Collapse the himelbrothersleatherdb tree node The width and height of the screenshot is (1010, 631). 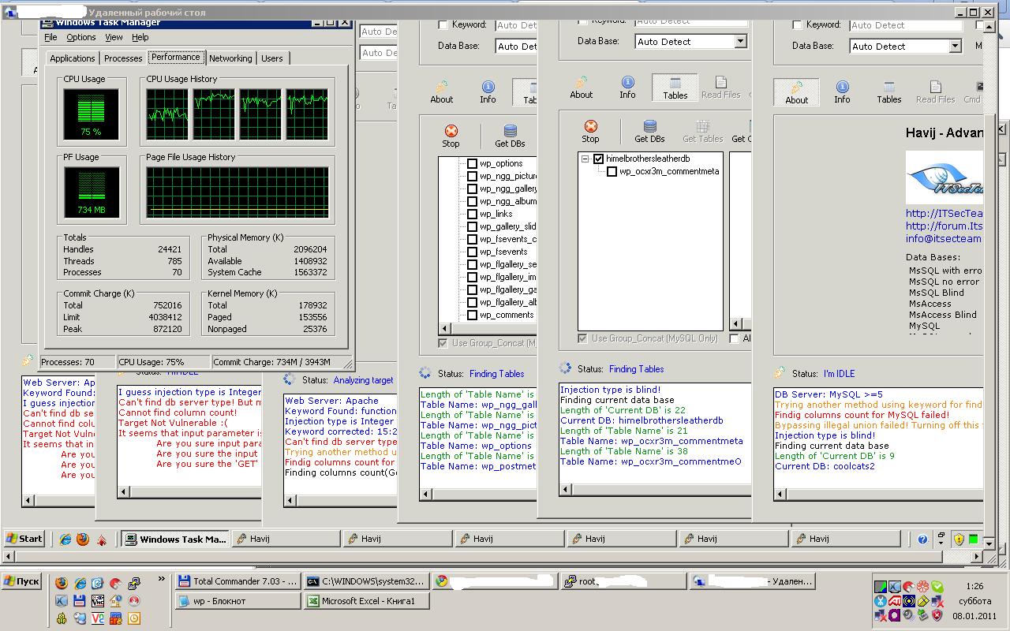pos(585,159)
